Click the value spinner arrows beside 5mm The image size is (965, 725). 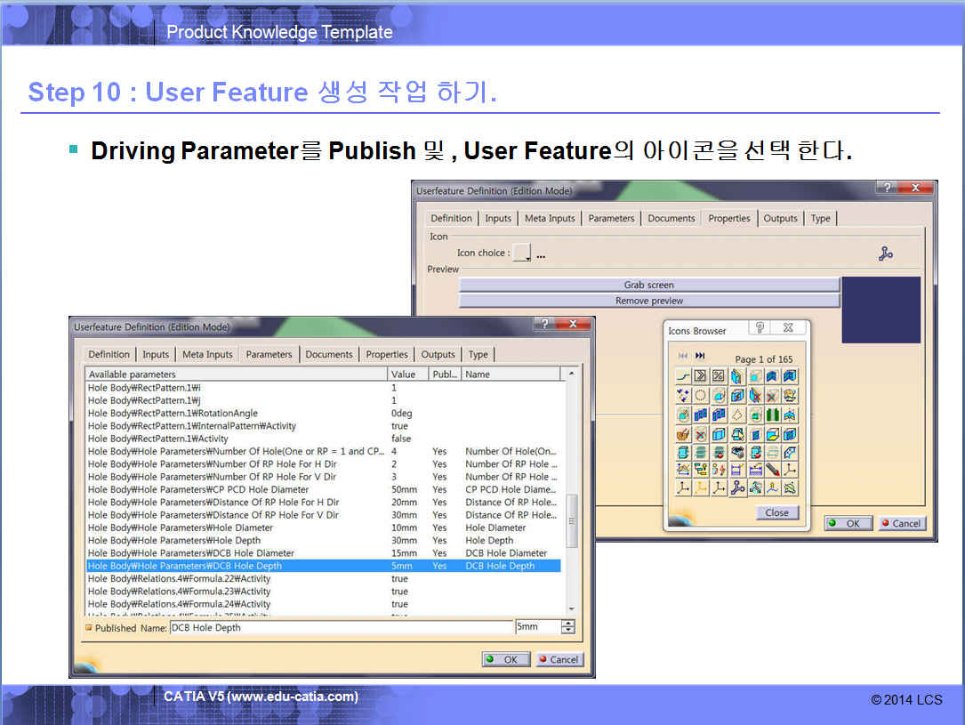[568, 627]
